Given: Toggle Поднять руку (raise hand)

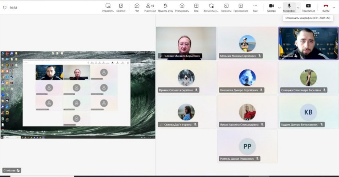Looking at the screenshot, I should [165, 8].
